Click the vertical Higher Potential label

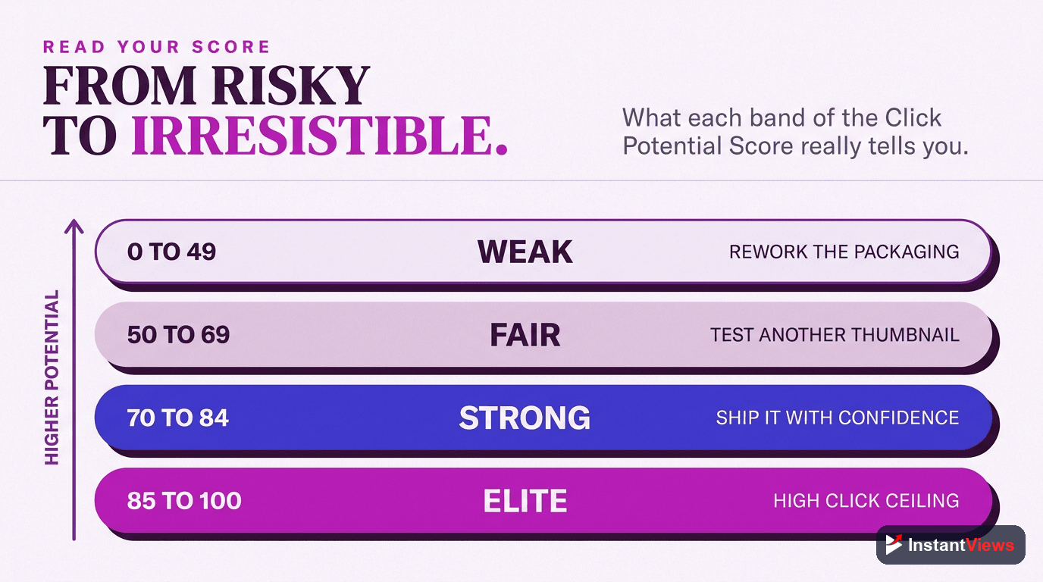pos(52,377)
